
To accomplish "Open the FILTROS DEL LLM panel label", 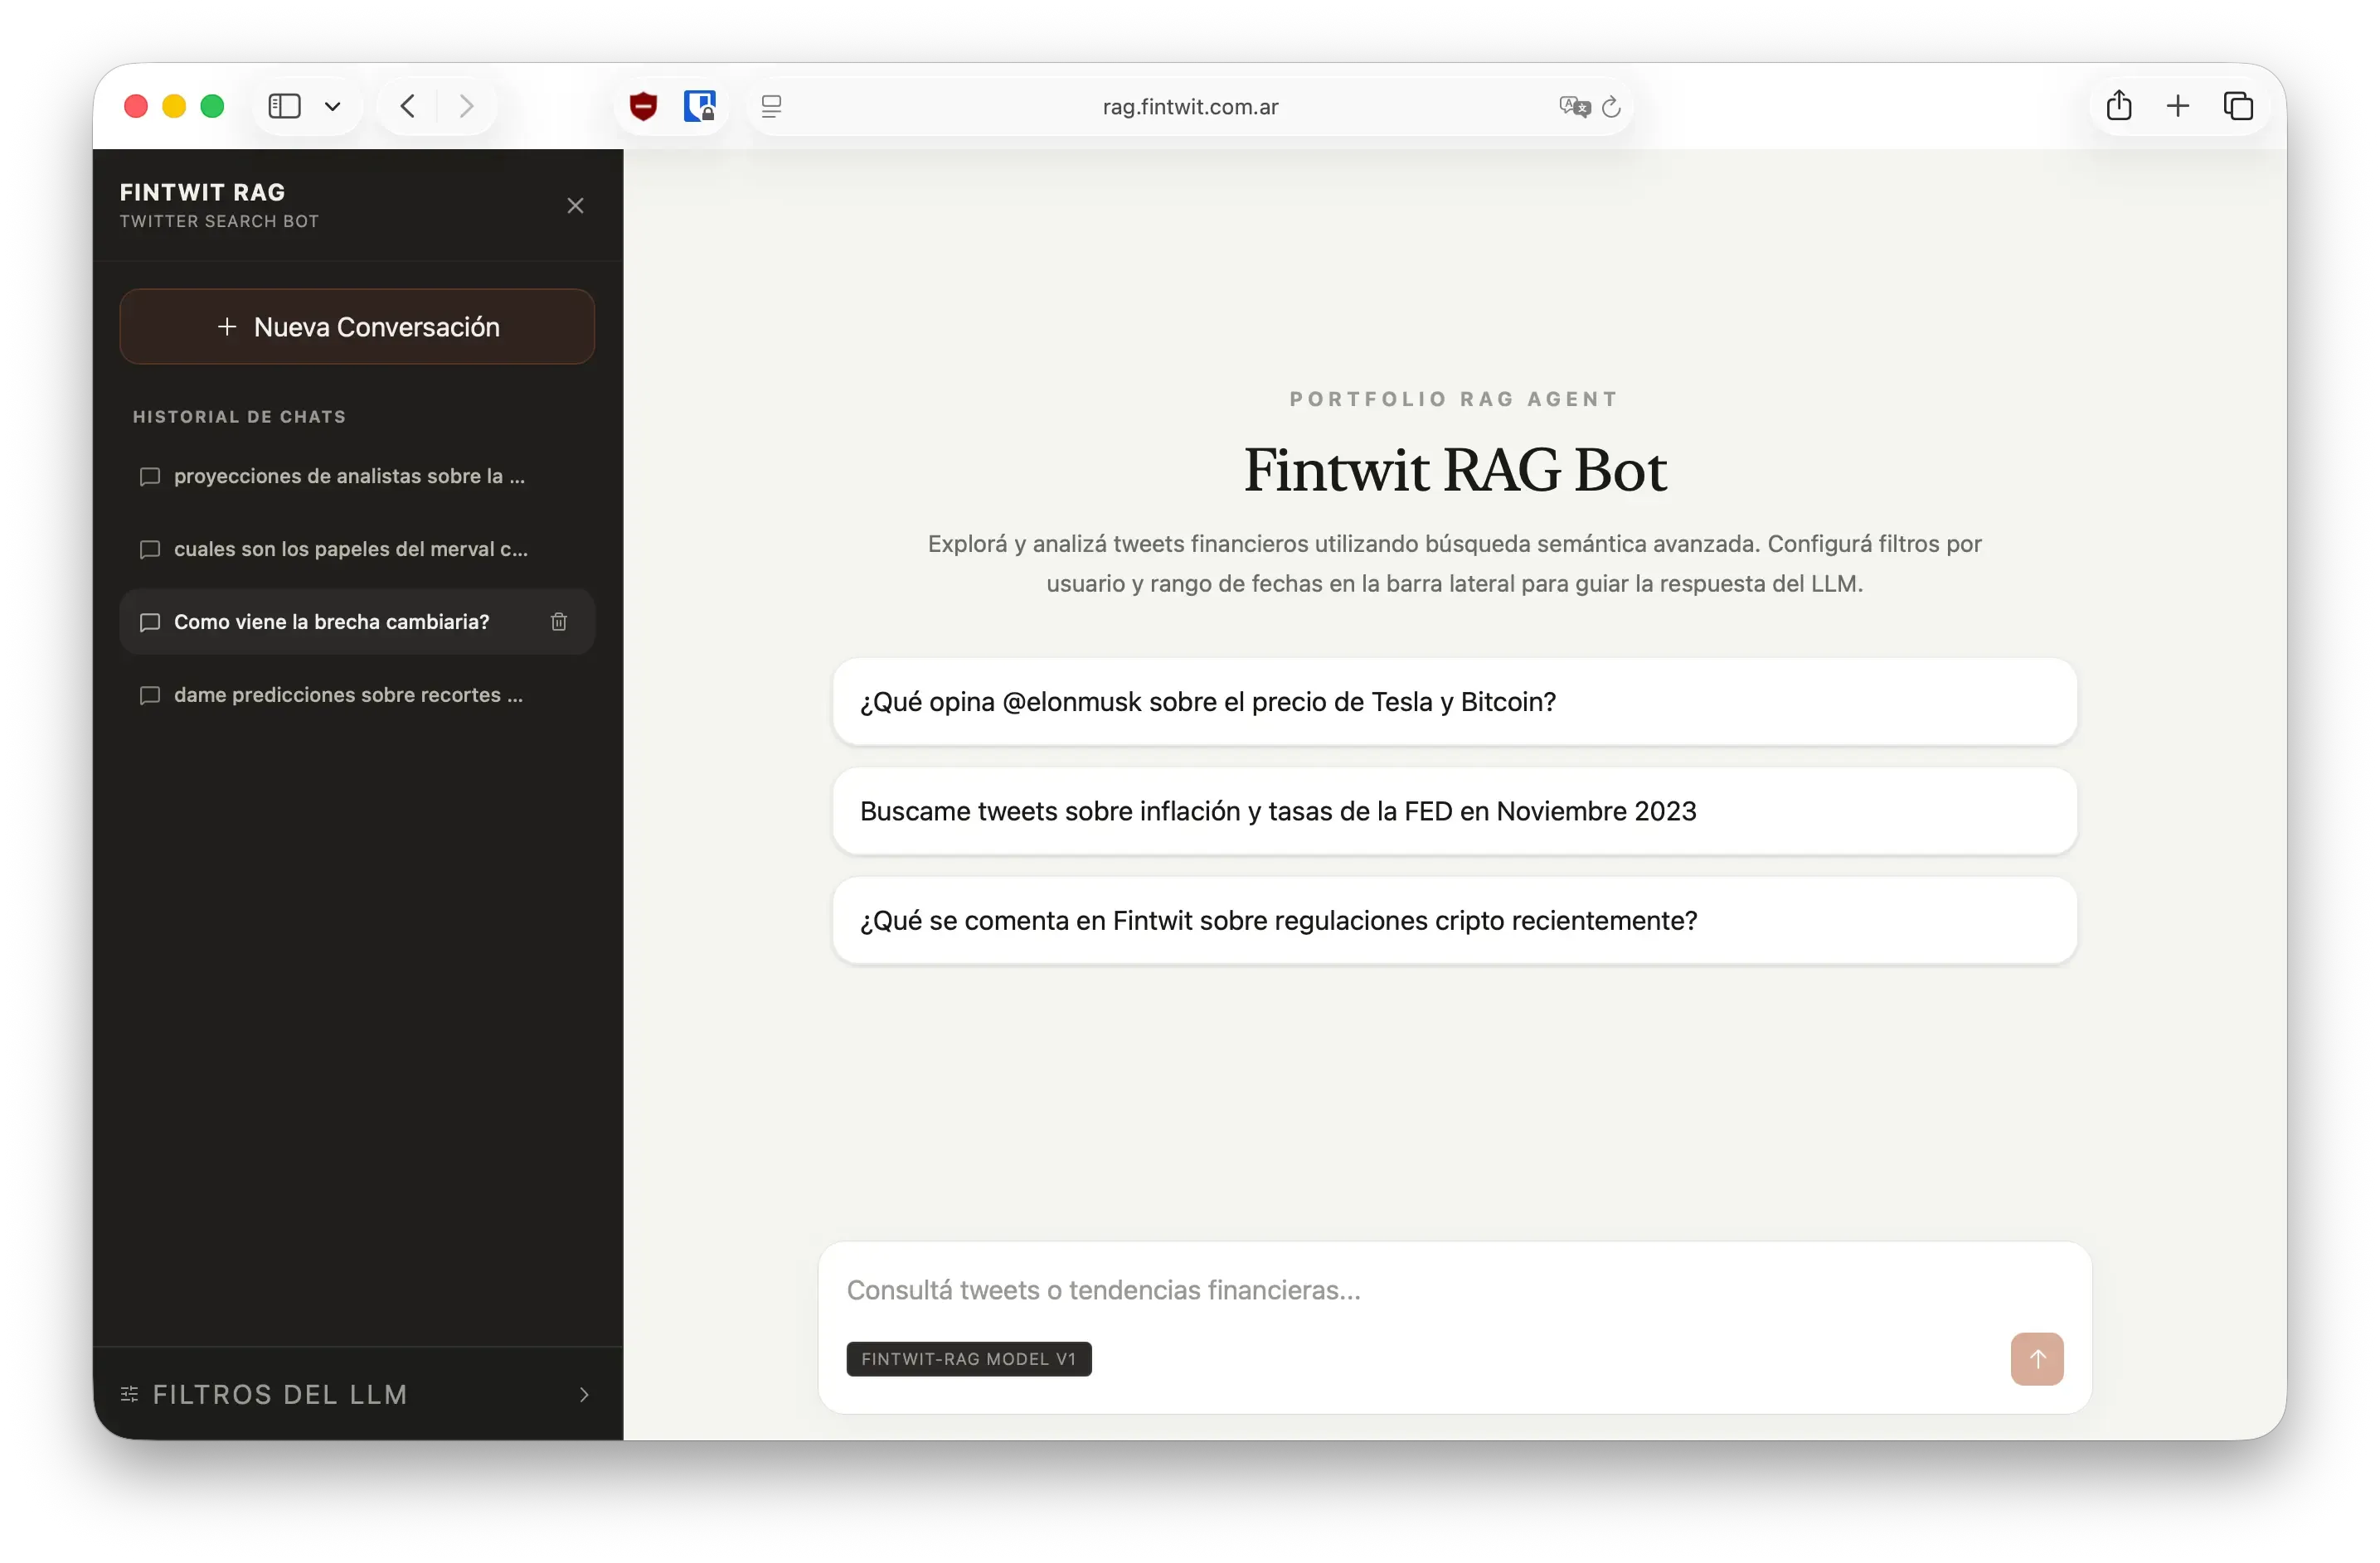I will tap(280, 1394).
